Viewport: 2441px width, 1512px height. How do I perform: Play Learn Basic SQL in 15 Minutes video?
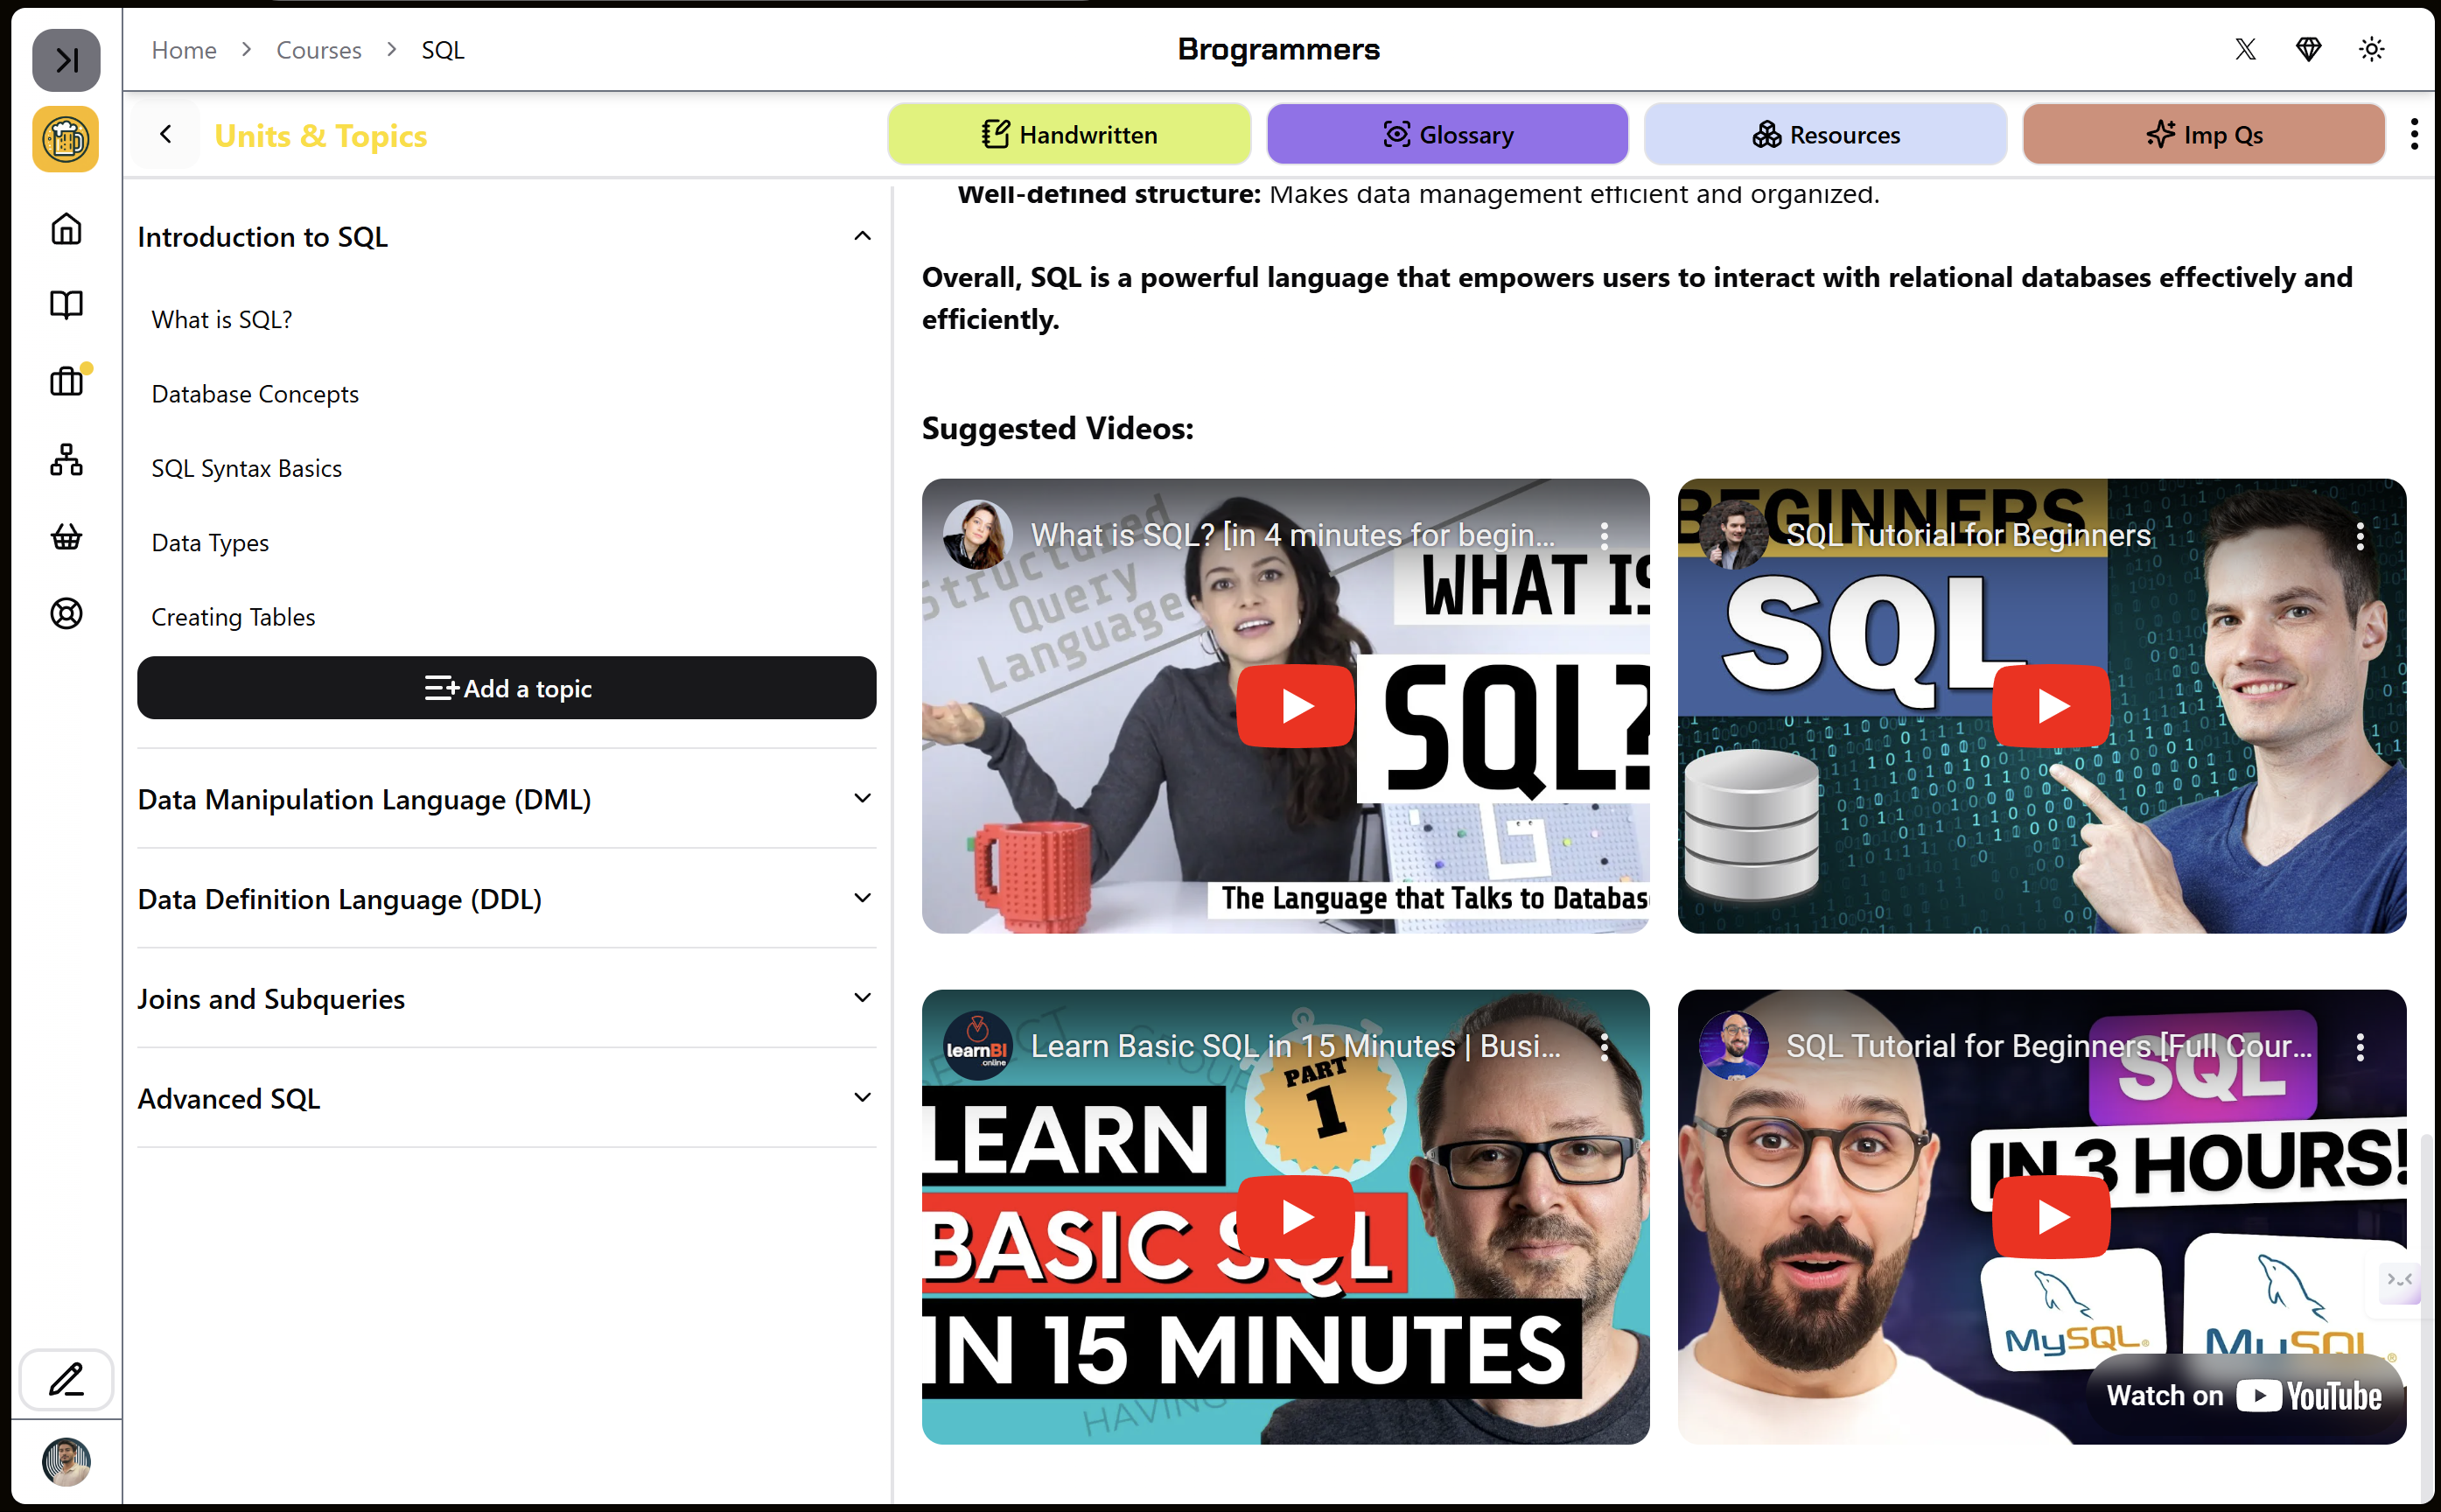[x=1296, y=1217]
